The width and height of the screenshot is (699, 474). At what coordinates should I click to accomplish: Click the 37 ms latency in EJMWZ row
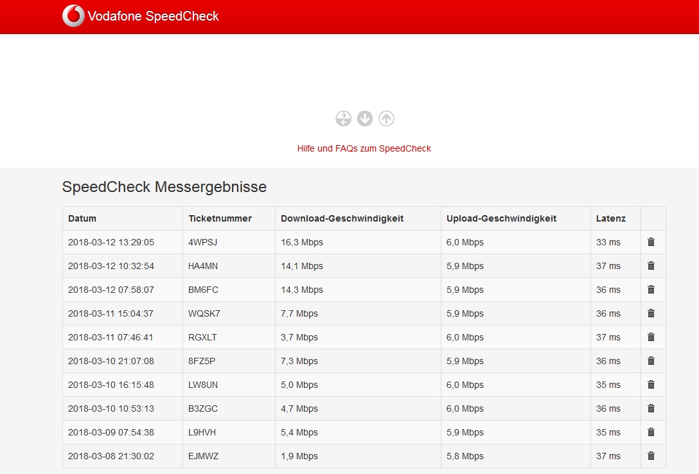coord(608,456)
